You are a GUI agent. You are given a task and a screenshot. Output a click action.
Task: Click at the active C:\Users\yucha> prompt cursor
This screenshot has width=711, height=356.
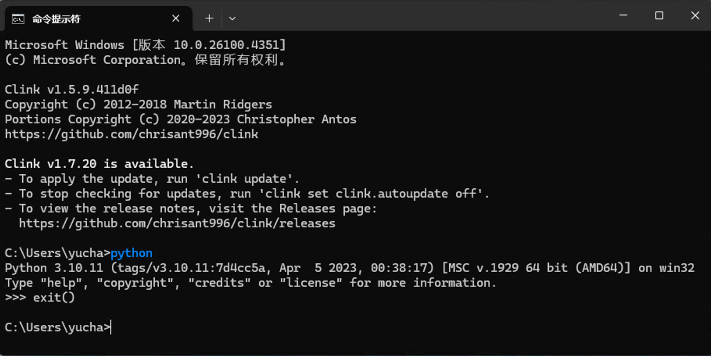111,327
